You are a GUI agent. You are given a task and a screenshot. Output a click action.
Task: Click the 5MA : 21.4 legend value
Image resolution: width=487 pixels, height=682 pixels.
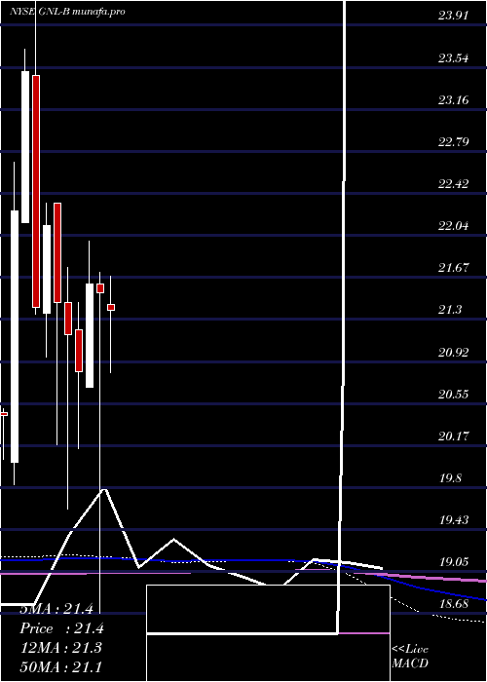click(x=56, y=609)
